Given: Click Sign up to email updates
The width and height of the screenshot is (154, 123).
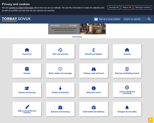Looking at the screenshot, I should (x=107, y=19).
